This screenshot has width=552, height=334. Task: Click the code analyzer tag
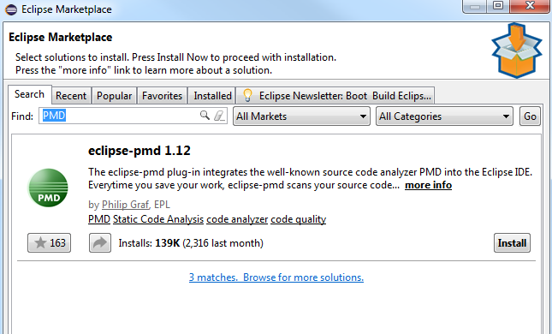pos(237,219)
